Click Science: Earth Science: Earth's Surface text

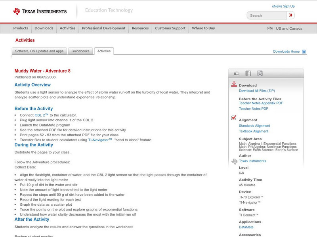[269, 150]
